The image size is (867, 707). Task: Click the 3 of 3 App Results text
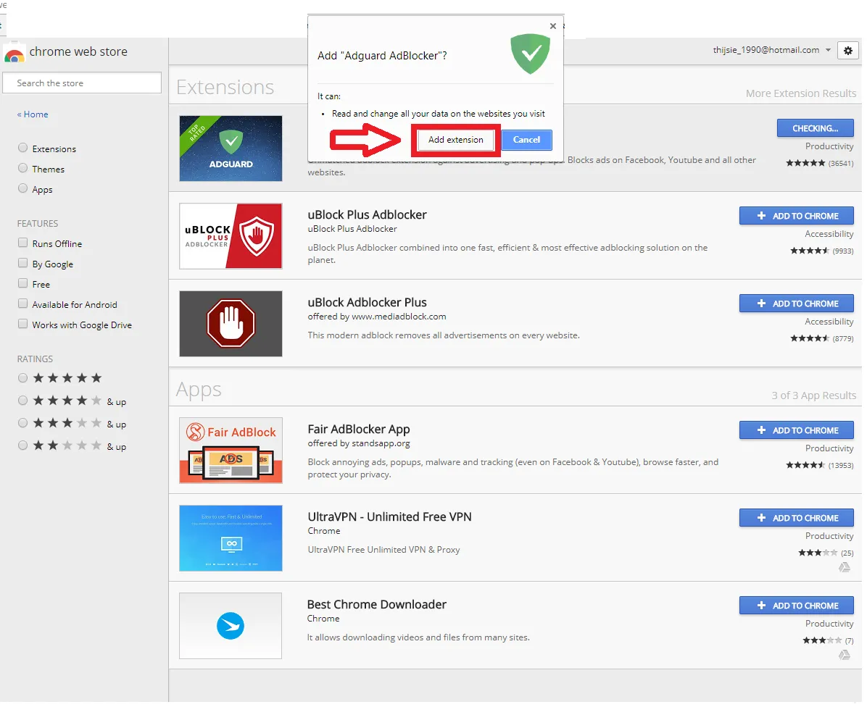[813, 396]
